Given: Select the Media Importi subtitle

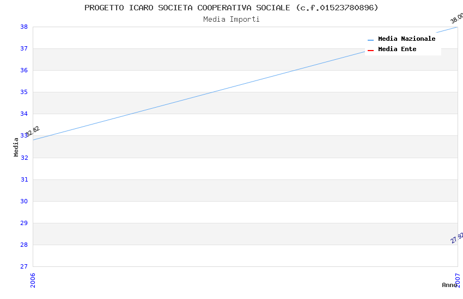Looking at the screenshot, I should (231, 19).
